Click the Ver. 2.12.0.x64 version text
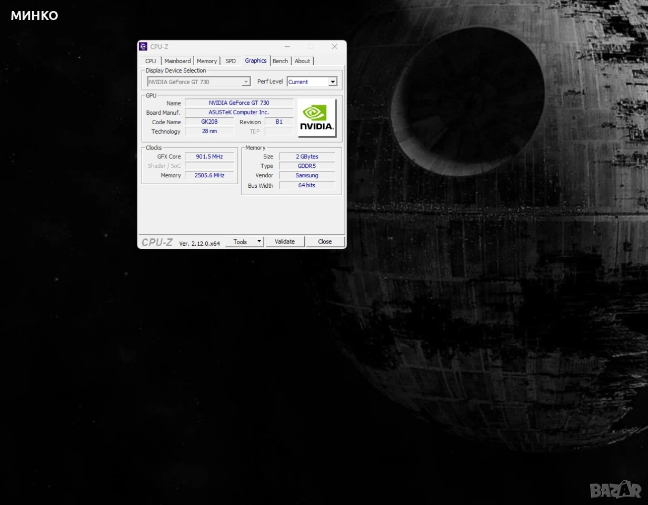648x505 pixels. (200, 244)
